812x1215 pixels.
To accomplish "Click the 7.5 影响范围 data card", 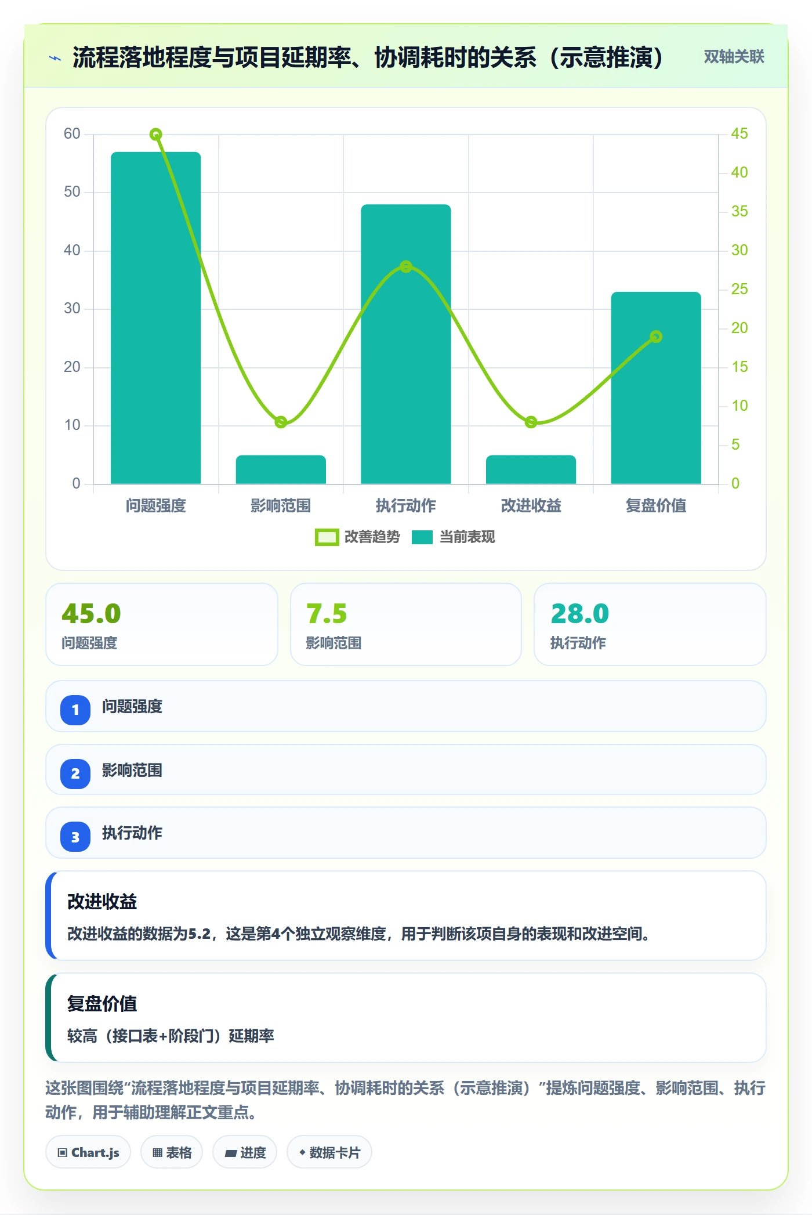I will (406, 624).
